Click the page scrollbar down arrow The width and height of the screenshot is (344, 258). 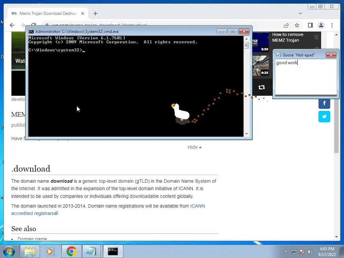337,237
